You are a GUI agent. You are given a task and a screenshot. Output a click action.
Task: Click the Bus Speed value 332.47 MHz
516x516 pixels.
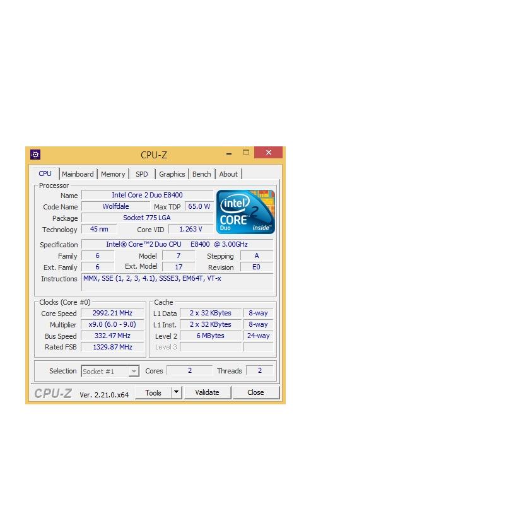pos(112,336)
